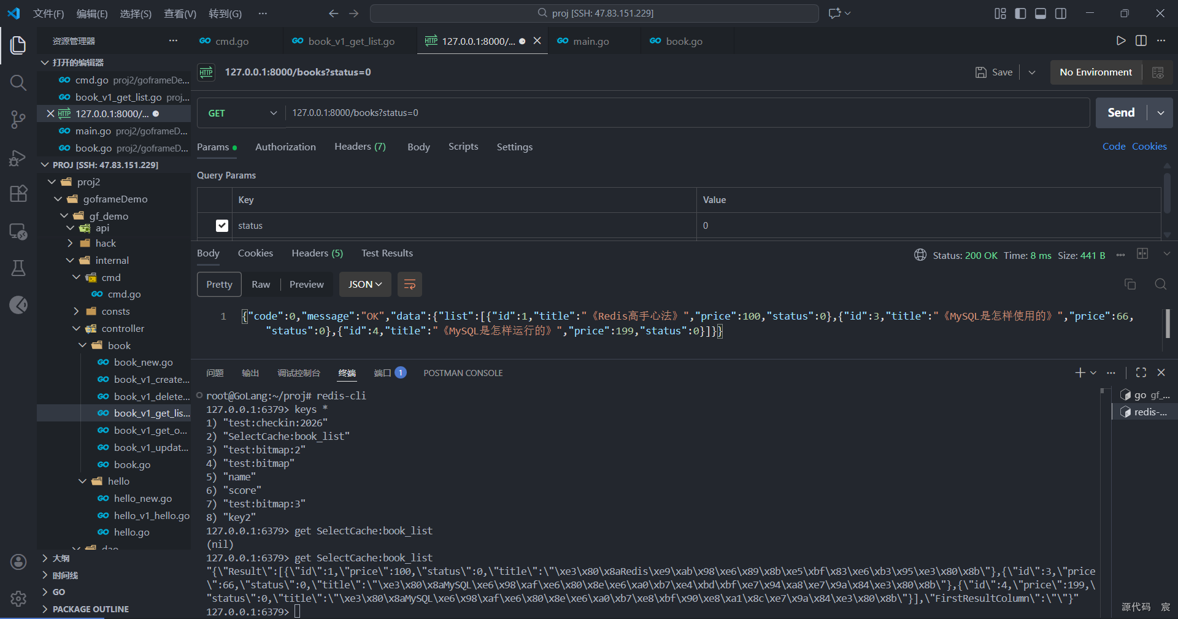
Task: Open the 查看(V) menu
Action: (x=180, y=13)
